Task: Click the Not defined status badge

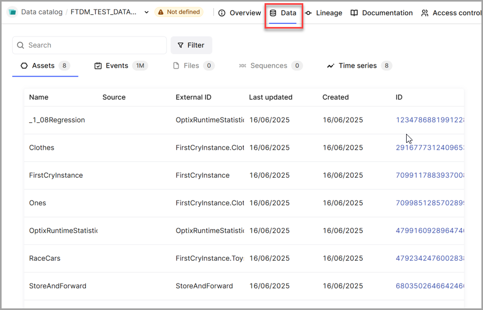Action: point(179,12)
